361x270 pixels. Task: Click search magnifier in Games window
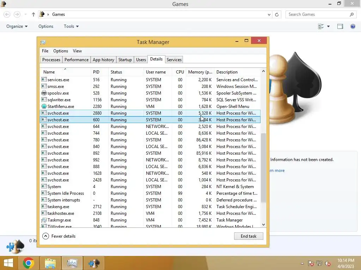coord(351,14)
